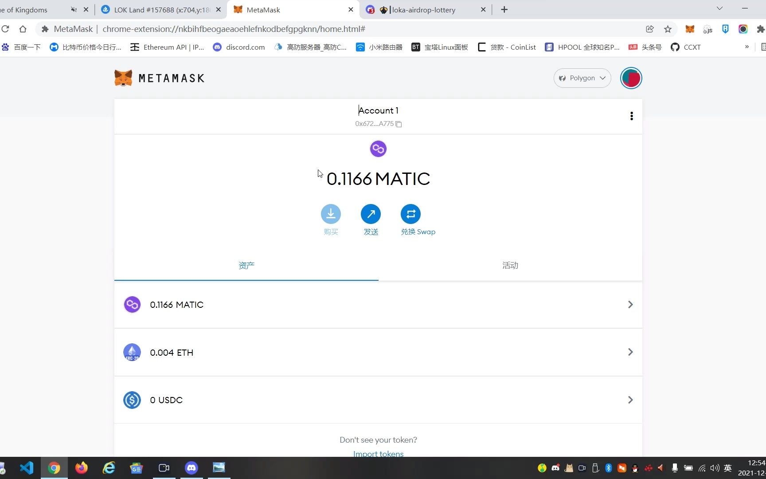766x479 pixels.
Task: Click the MATIC token icon in list
Action: [x=132, y=305]
